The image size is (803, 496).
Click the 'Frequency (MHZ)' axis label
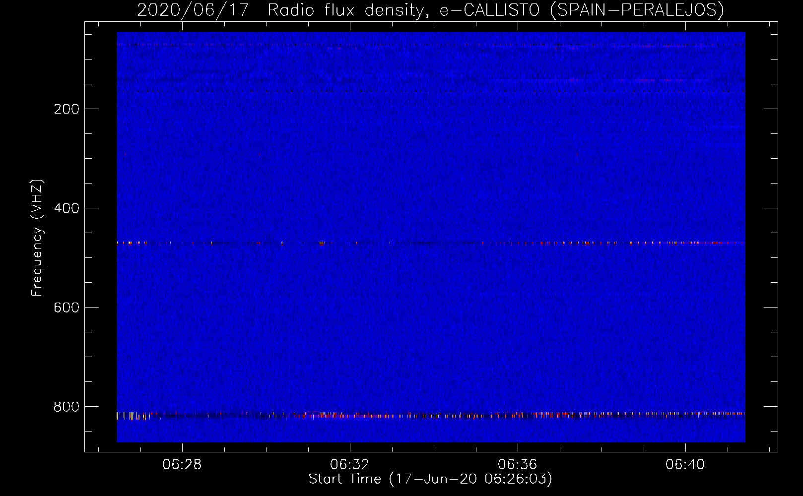point(37,238)
